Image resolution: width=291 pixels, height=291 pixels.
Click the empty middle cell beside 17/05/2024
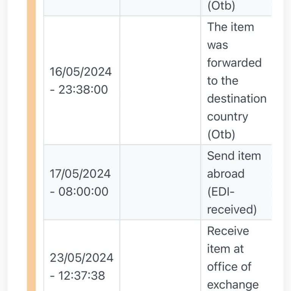[160, 182]
